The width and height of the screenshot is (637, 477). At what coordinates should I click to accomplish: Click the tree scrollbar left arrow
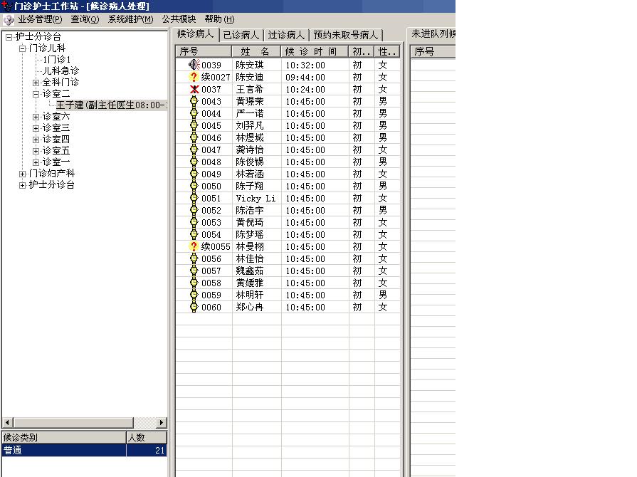pos(7,423)
